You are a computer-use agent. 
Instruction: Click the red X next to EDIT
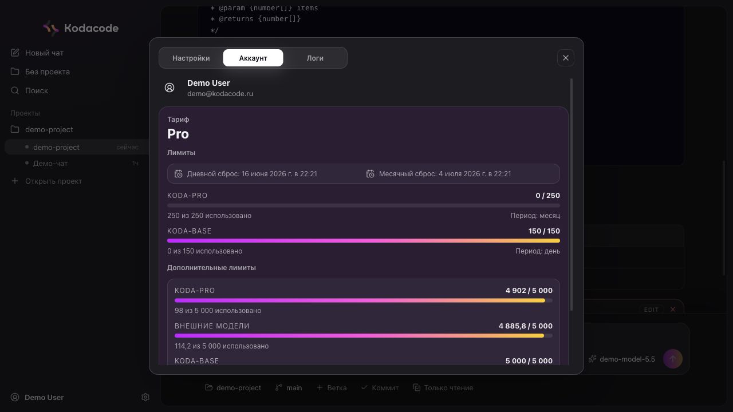click(673, 310)
